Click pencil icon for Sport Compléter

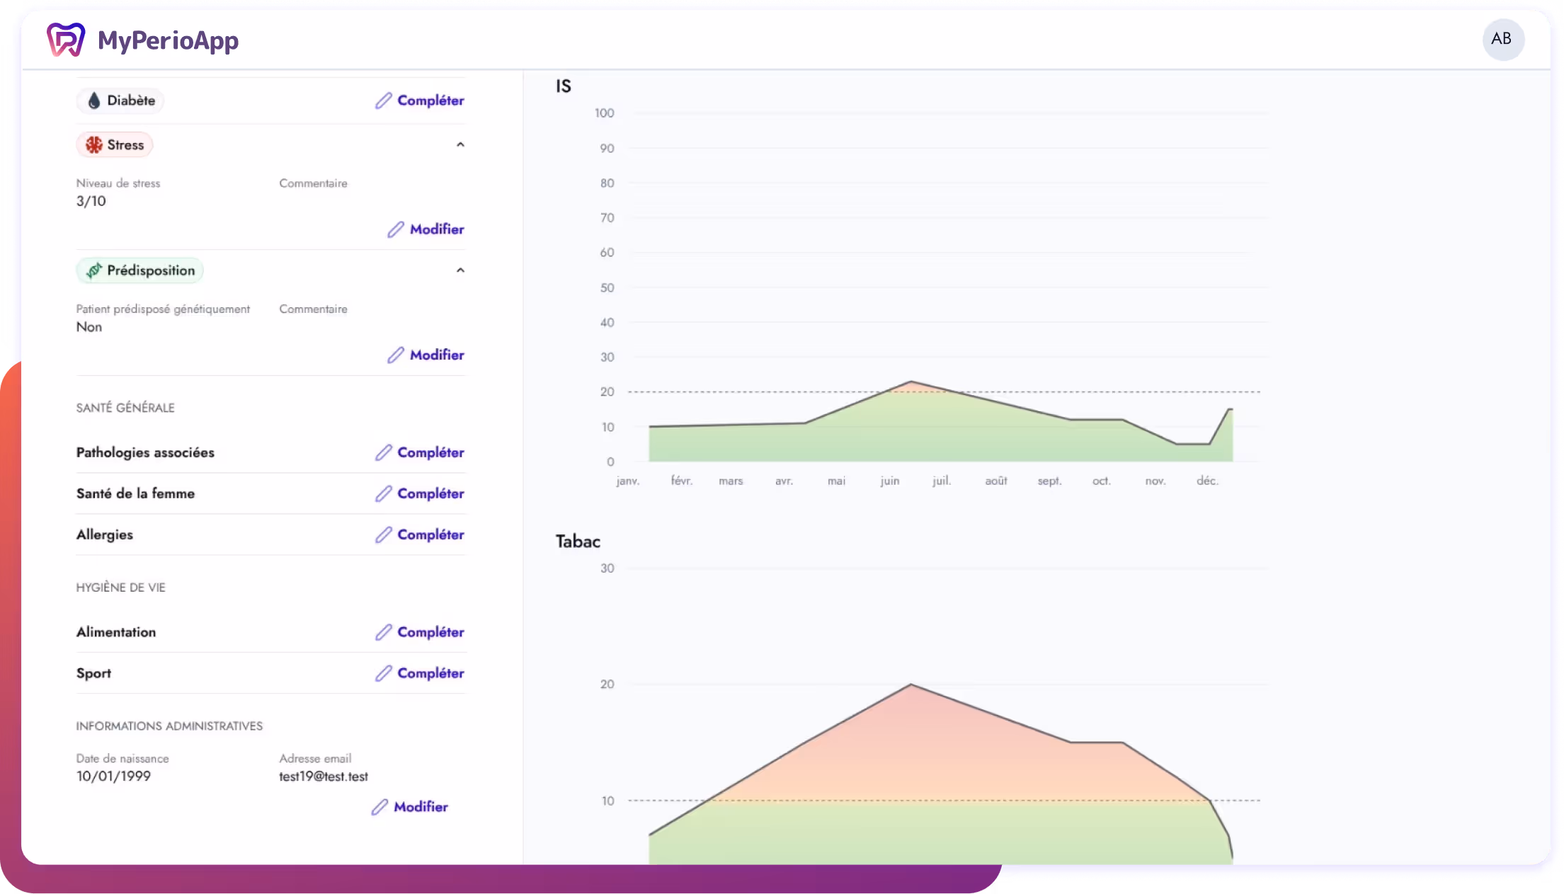point(383,674)
